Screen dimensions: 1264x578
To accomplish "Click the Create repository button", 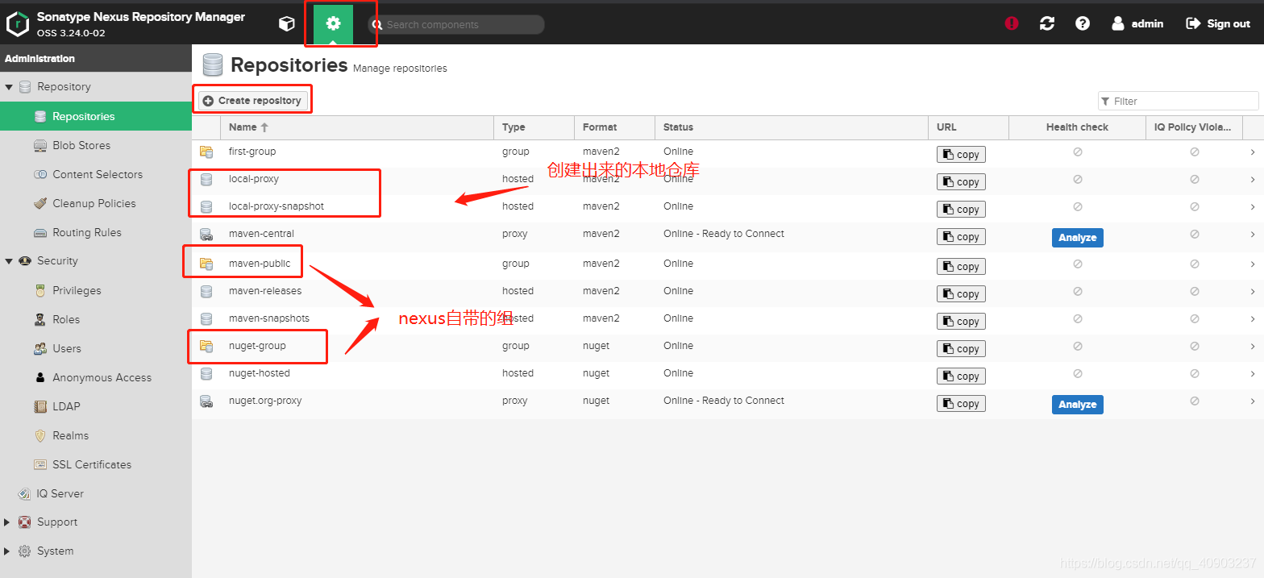I will tap(252, 101).
